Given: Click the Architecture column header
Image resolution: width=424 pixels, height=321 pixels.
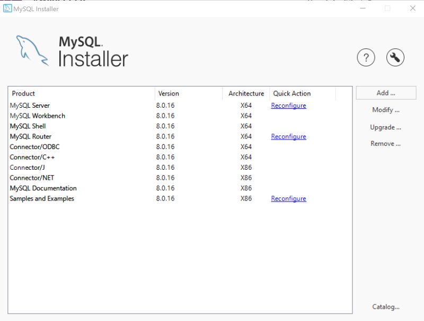Looking at the screenshot, I should (x=246, y=93).
